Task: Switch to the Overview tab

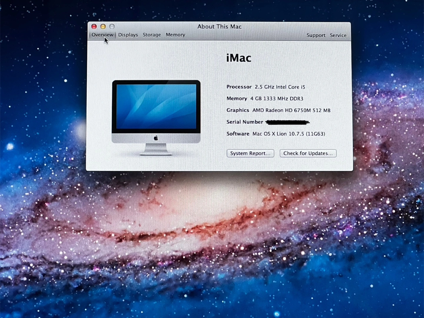Action: pos(102,35)
